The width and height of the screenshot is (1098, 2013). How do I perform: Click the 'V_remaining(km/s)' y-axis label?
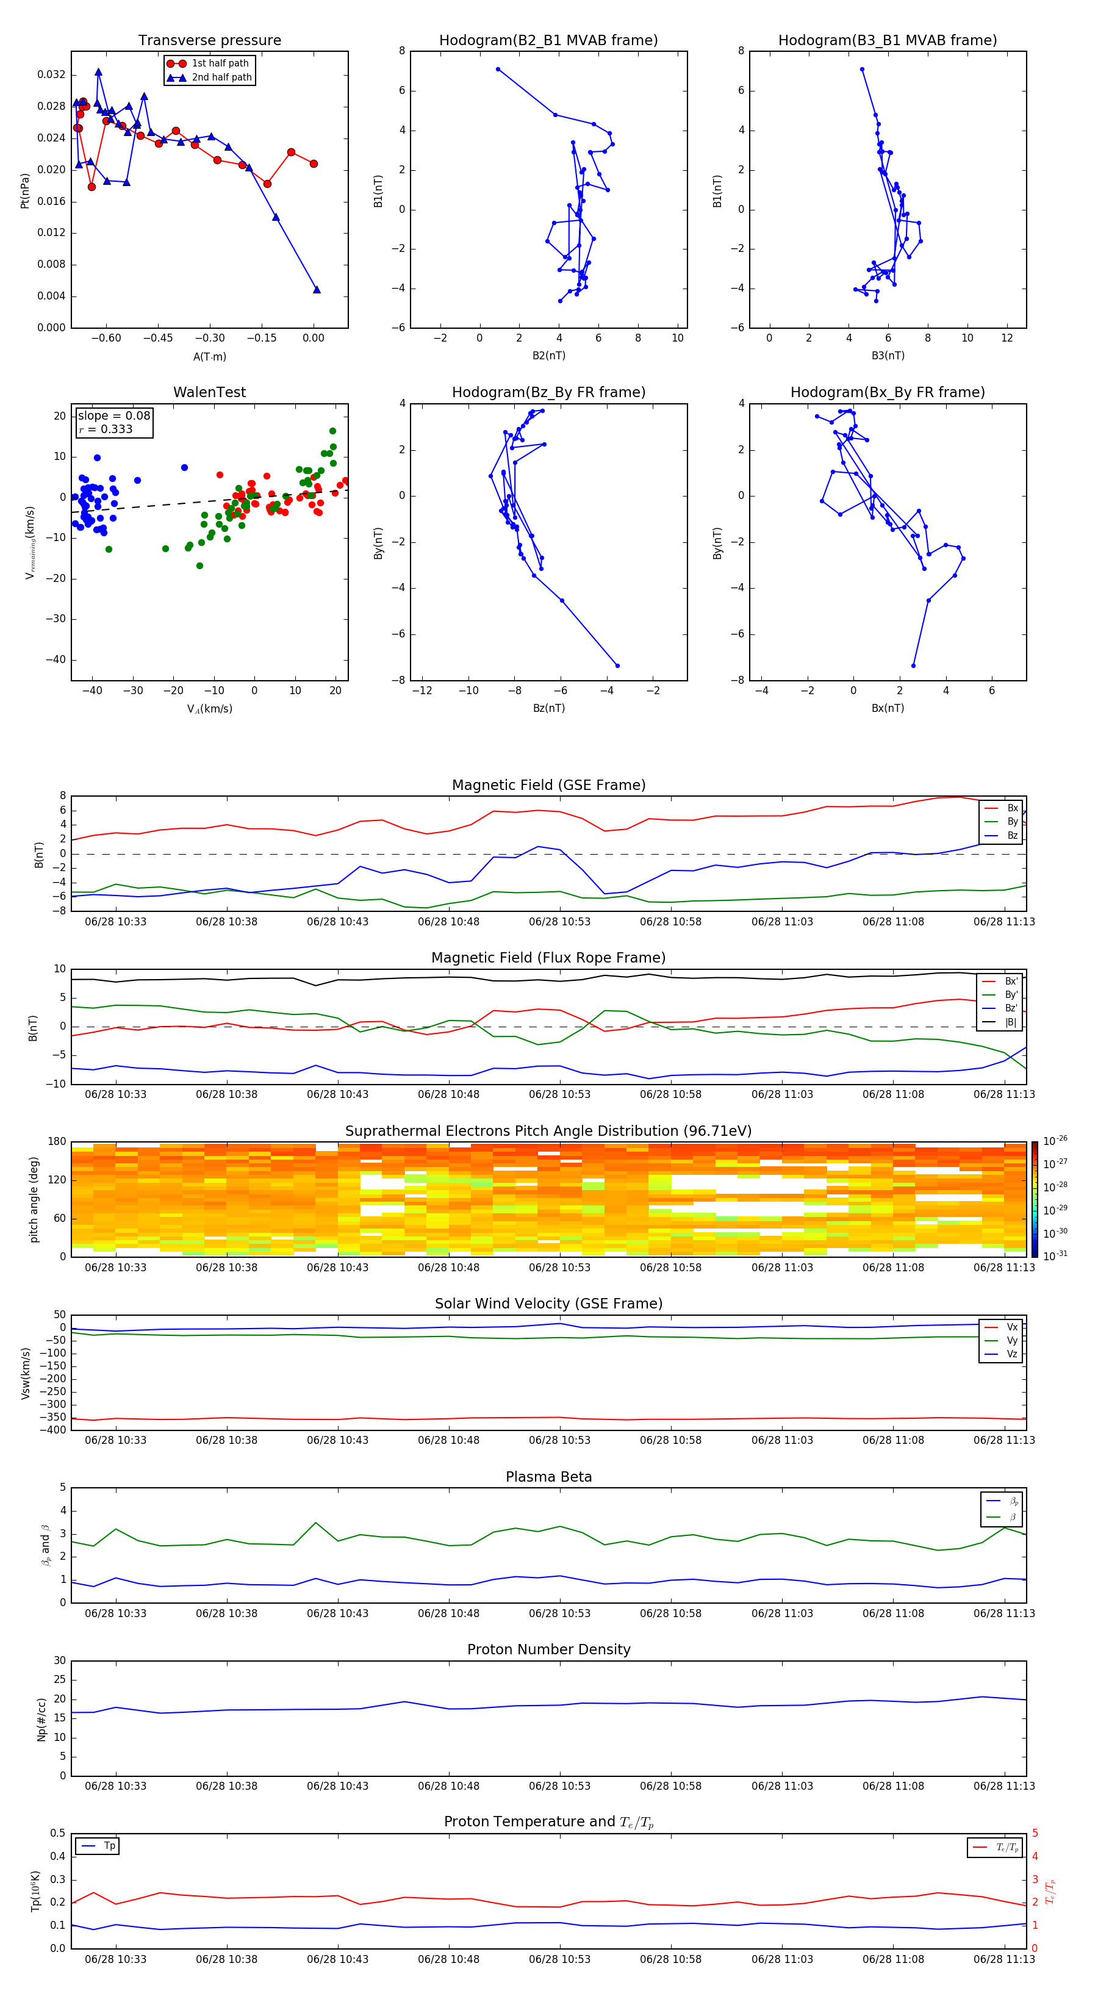click(30, 542)
